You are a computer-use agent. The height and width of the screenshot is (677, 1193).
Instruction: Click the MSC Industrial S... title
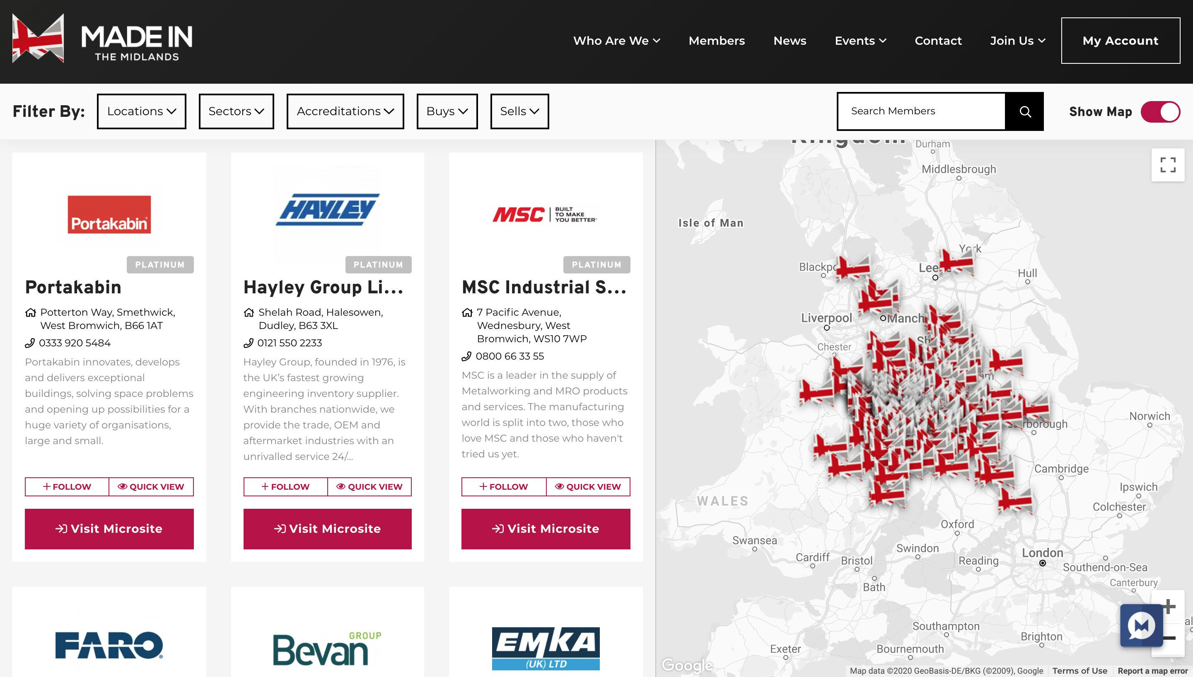coord(544,287)
